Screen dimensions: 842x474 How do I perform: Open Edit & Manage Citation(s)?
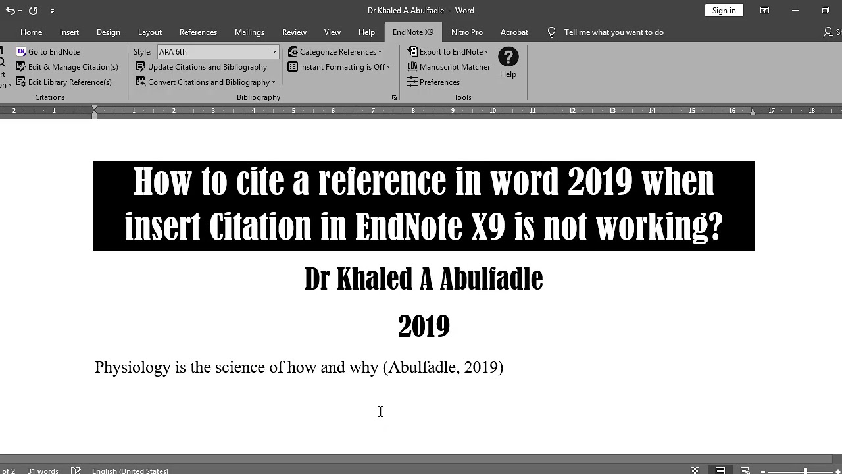tap(66, 66)
